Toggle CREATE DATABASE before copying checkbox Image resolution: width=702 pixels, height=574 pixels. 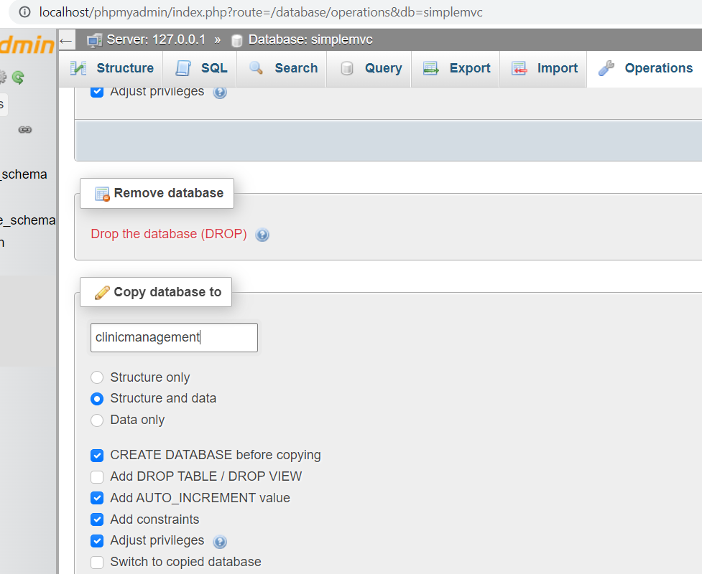97,456
